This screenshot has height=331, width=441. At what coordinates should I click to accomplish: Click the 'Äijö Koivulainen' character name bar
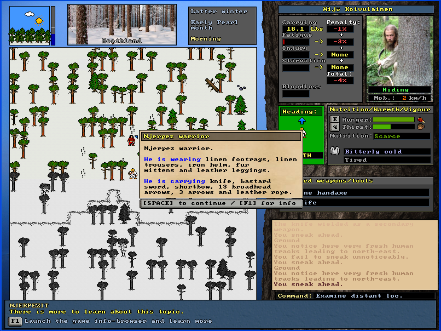point(356,9)
